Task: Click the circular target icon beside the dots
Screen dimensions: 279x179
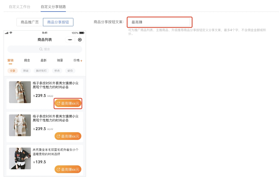Action: click(x=80, y=40)
